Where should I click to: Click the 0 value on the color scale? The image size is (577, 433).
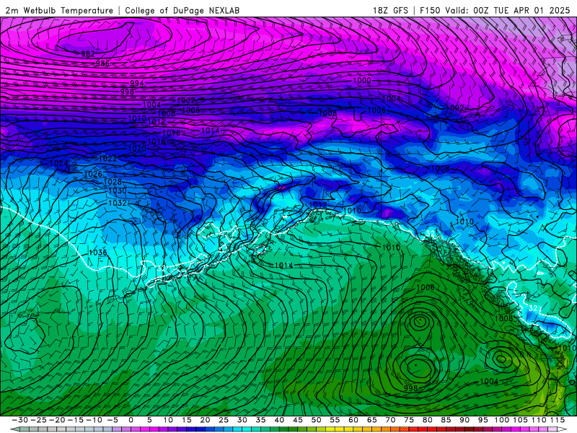[131, 420]
